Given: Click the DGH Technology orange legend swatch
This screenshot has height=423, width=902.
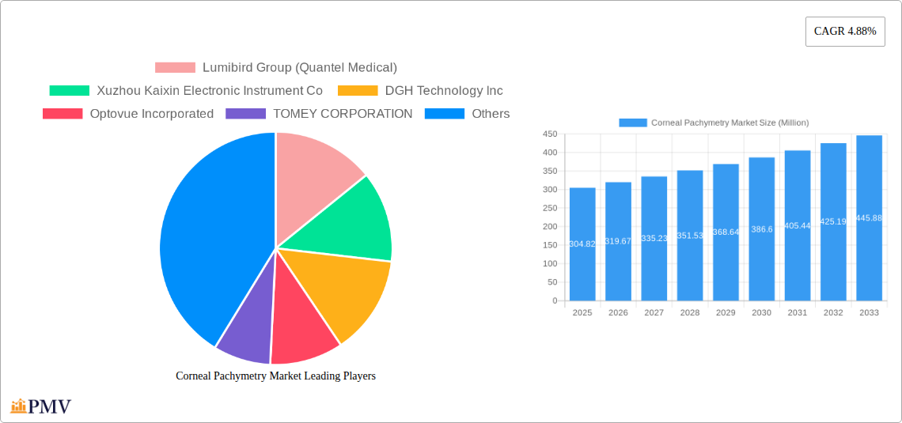Looking at the screenshot, I should [x=358, y=91].
